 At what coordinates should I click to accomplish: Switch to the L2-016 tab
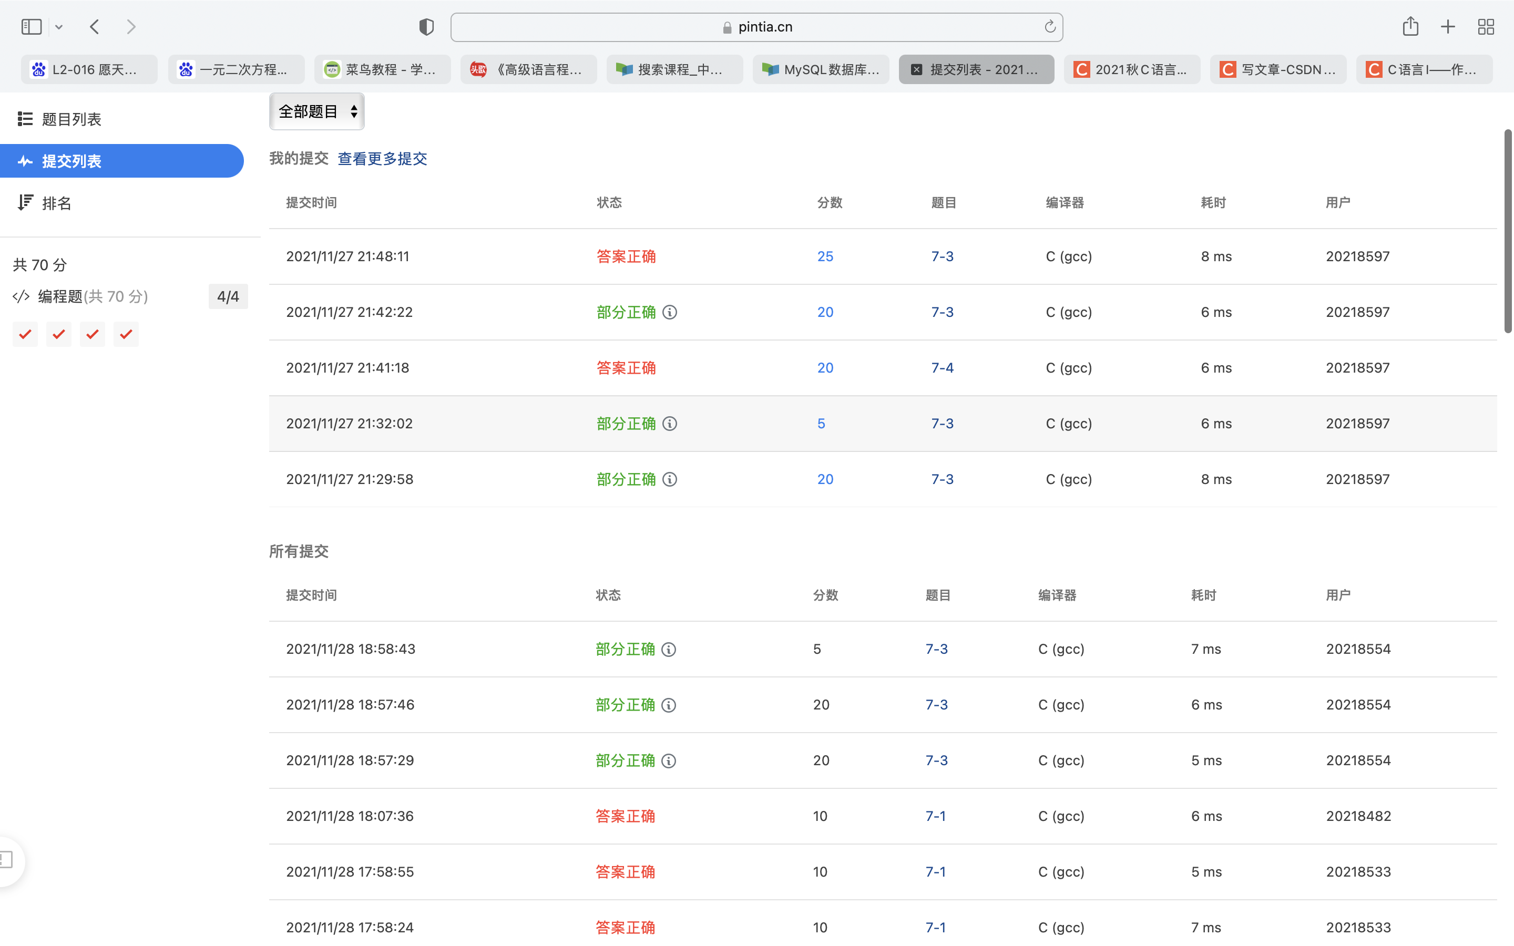[89, 69]
